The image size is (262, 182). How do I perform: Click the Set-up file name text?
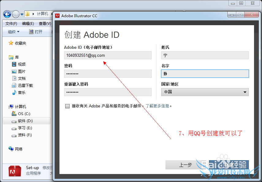pyautogui.click(x=32, y=168)
